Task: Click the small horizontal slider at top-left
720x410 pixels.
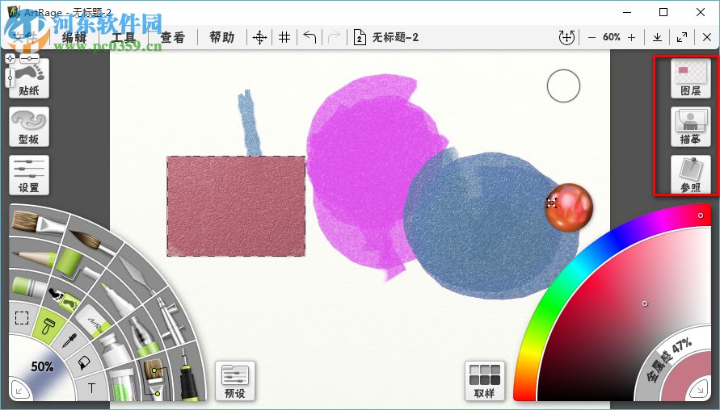Action: pyautogui.click(x=29, y=59)
